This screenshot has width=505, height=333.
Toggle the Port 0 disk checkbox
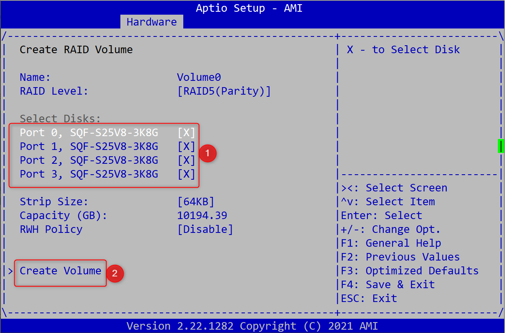click(186, 133)
